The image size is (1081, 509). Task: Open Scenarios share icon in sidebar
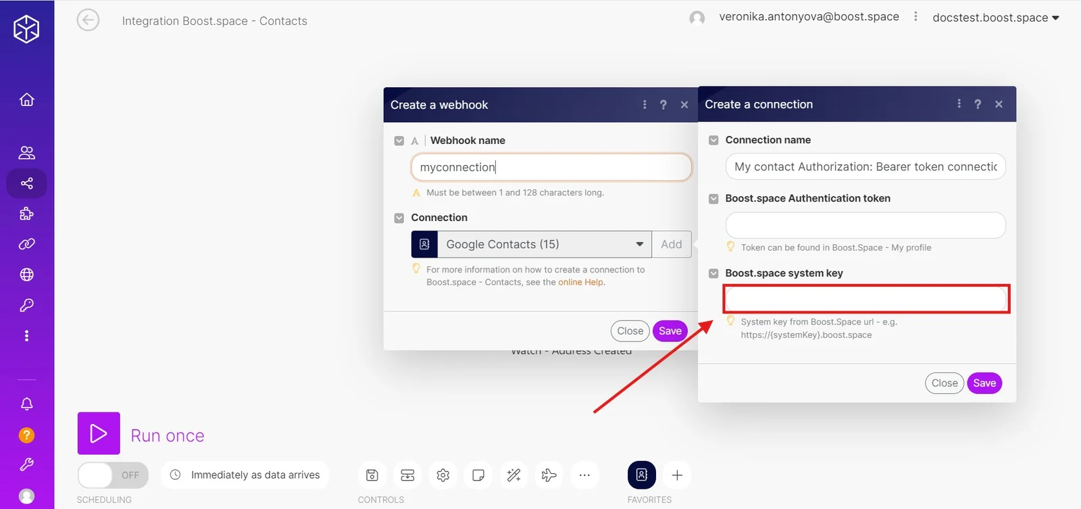tap(26, 183)
